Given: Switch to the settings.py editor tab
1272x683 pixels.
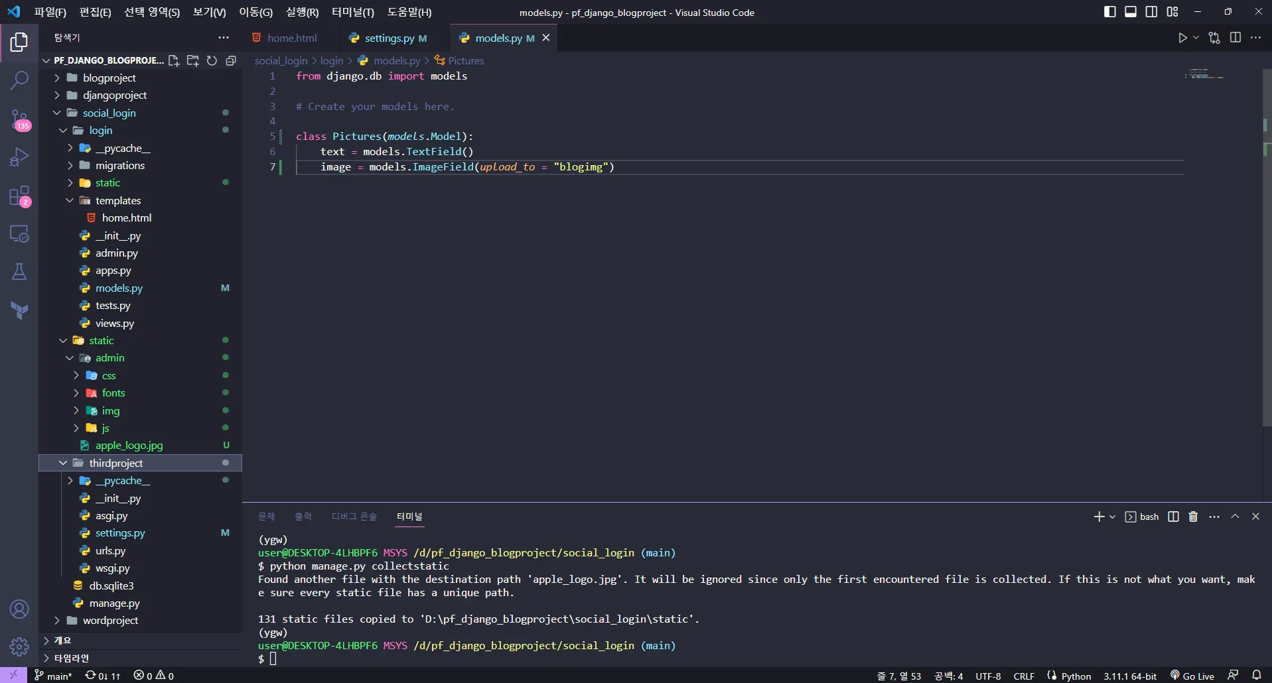Looking at the screenshot, I should coord(389,38).
